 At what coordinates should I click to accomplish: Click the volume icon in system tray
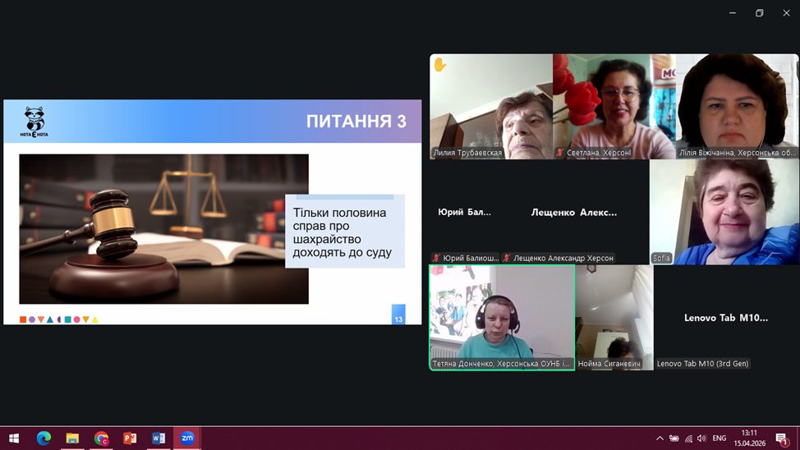pos(701,439)
